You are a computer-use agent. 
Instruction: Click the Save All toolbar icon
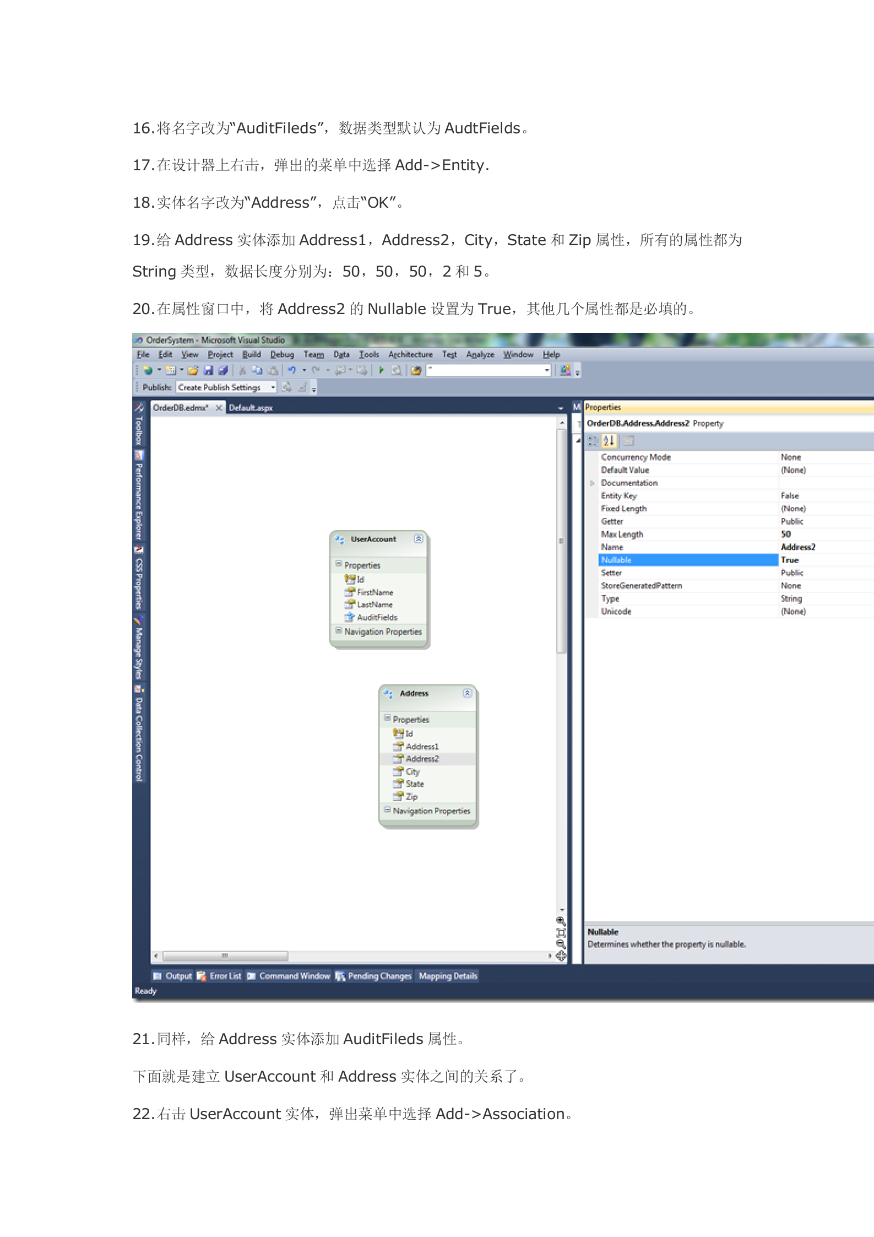tap(223, 370)
